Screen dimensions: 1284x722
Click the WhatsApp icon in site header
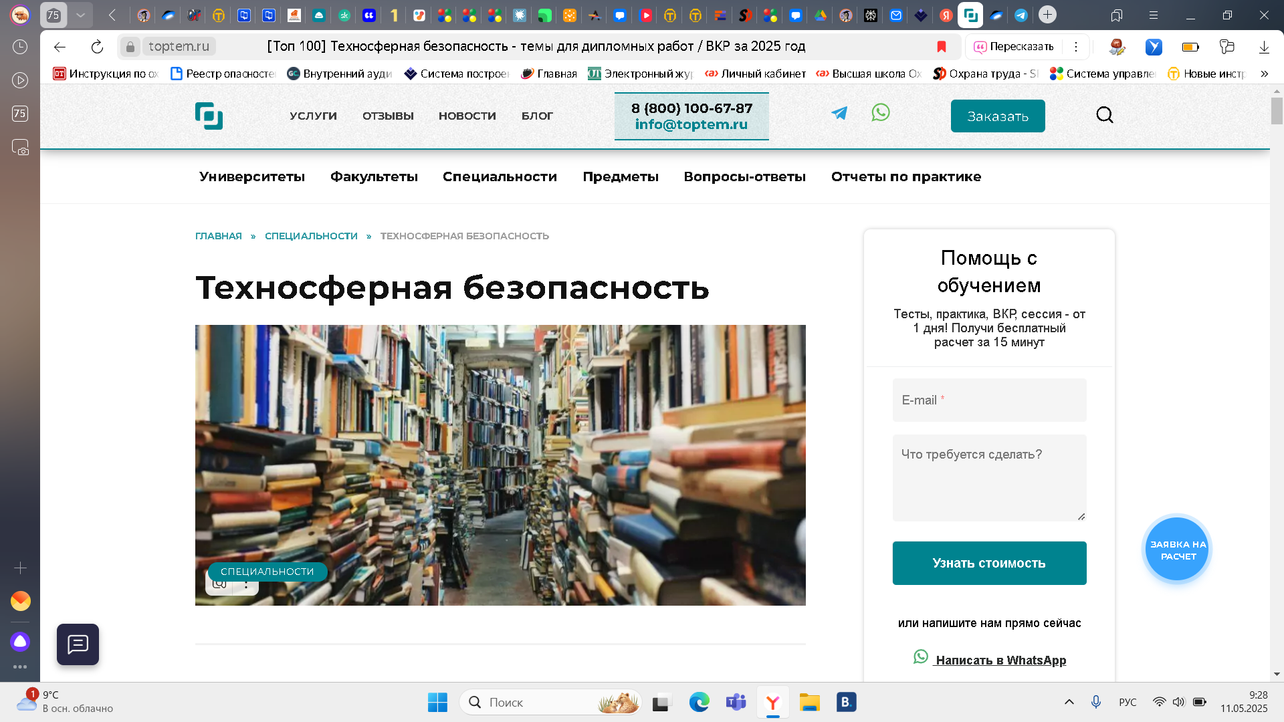(881, 112)
